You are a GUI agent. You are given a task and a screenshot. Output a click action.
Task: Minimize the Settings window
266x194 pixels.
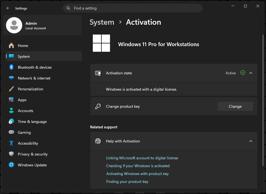[x=233, y=6]
